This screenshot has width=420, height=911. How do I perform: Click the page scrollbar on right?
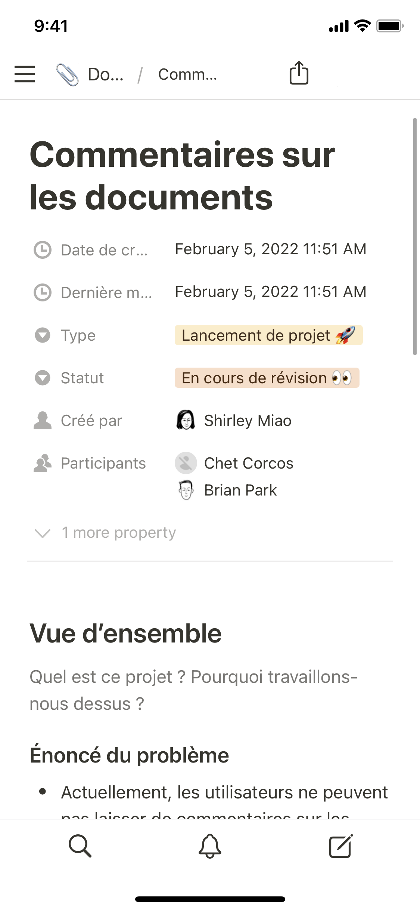[414, 236]
